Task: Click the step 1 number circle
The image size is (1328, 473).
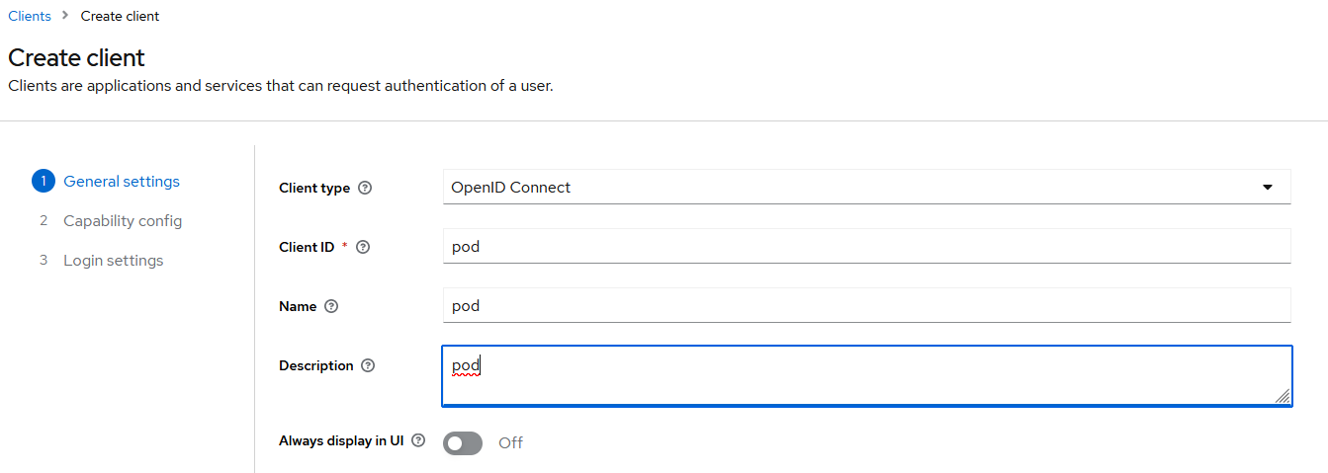Action: [44, 182]
